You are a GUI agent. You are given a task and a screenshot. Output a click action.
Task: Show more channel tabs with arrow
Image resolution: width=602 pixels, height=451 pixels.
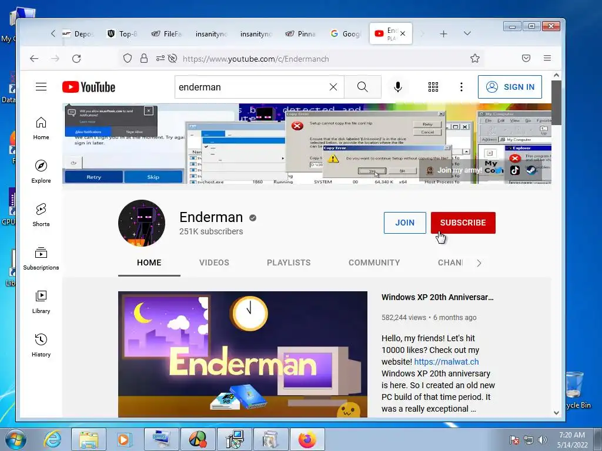479,263
